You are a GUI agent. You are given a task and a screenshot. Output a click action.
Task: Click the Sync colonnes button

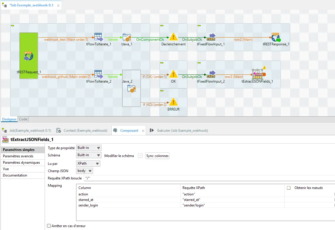pyautogui.click(x=157, y=156)
